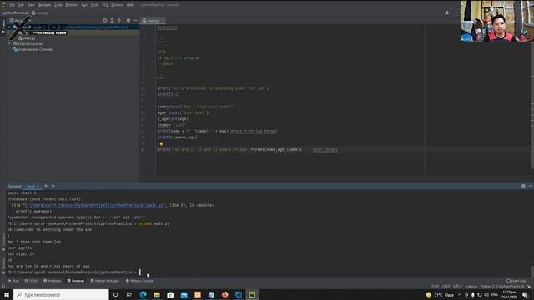Open the Windows Start menu
The width and height of the screenshot is (534, 300).
point(7,294)
